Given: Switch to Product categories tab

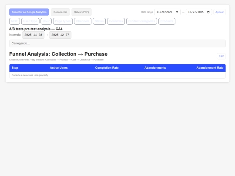Looking at the screenshot, I should click(141, 21).
